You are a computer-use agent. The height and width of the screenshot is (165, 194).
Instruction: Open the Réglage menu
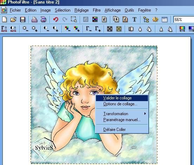tap(82, 10)
